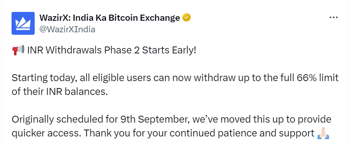Image resolution: width=351 pixels, height=143 pixels.
Task: Click the folded hands emoji at the end
Action: coord(323,133)
